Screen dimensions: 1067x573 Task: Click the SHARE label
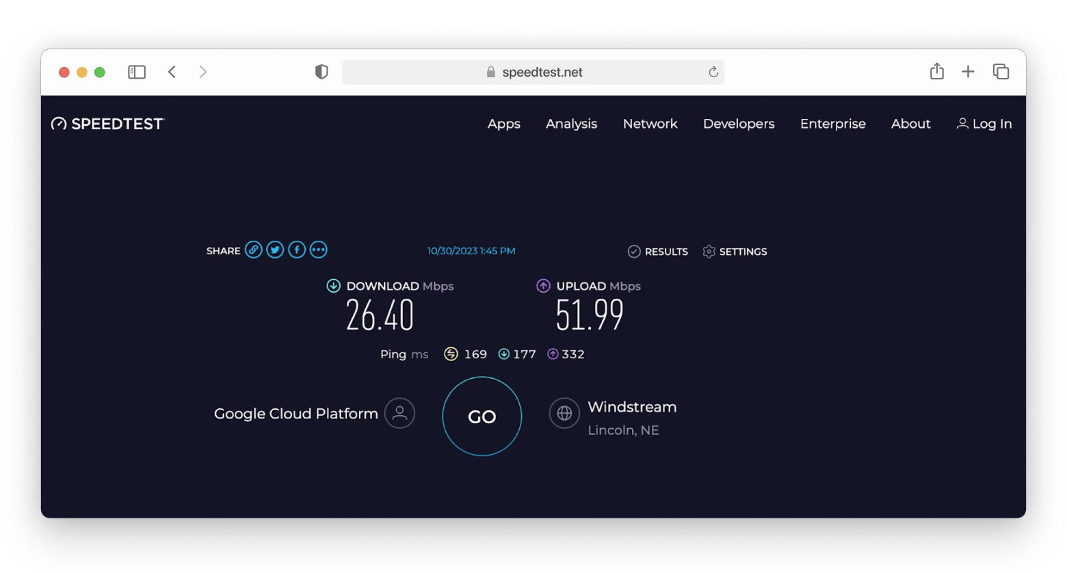point(224,251)
